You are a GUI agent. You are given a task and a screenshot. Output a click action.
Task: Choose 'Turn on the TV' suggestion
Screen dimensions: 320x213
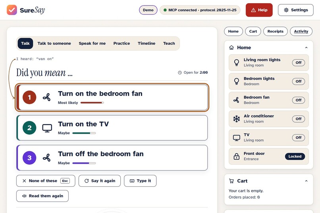[x=112, y=128]
